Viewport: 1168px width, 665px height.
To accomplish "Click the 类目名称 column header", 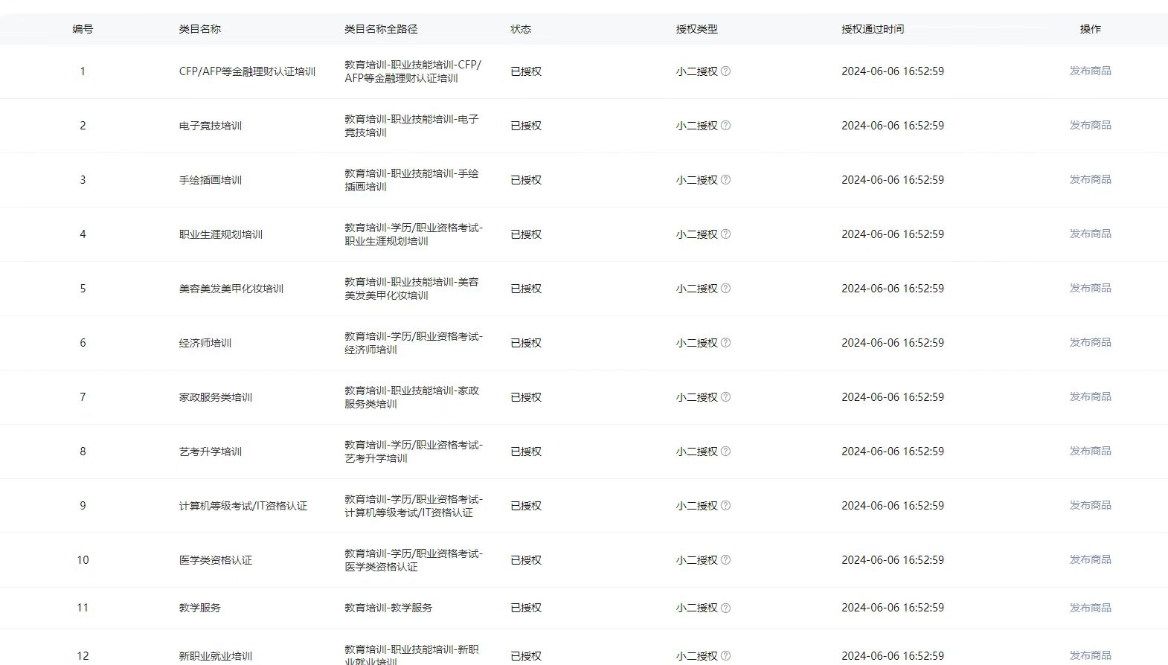I will (199, 29).
